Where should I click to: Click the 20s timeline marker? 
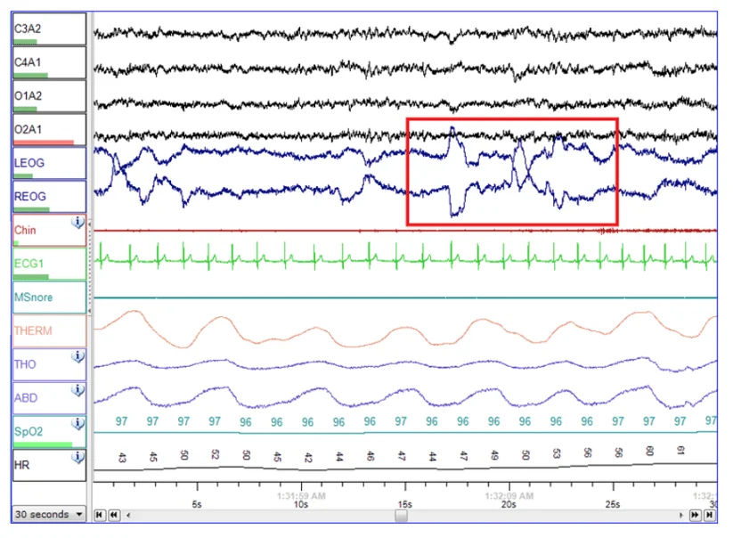tap(509, 504)
